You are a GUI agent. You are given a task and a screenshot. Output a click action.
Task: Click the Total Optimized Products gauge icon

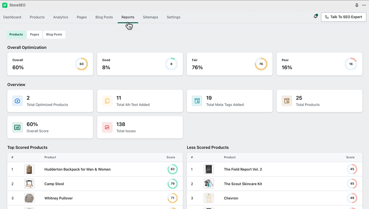17,101
